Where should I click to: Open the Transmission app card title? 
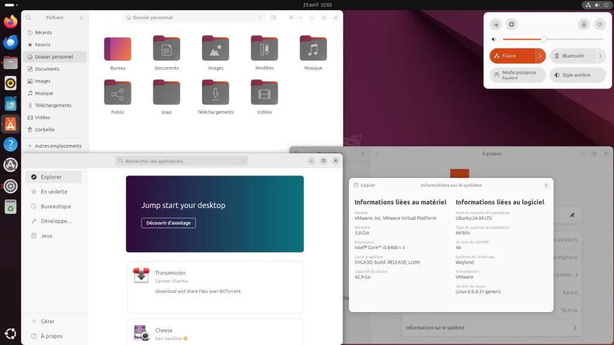tap(170, 273)
